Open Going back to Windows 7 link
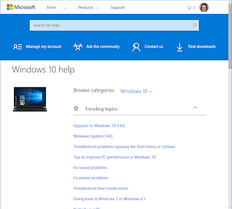Screen dimensions: 232x209 (x=110, y=199)
